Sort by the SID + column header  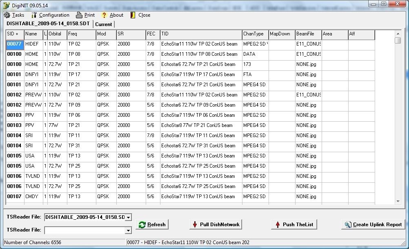[x=15, y=35]
